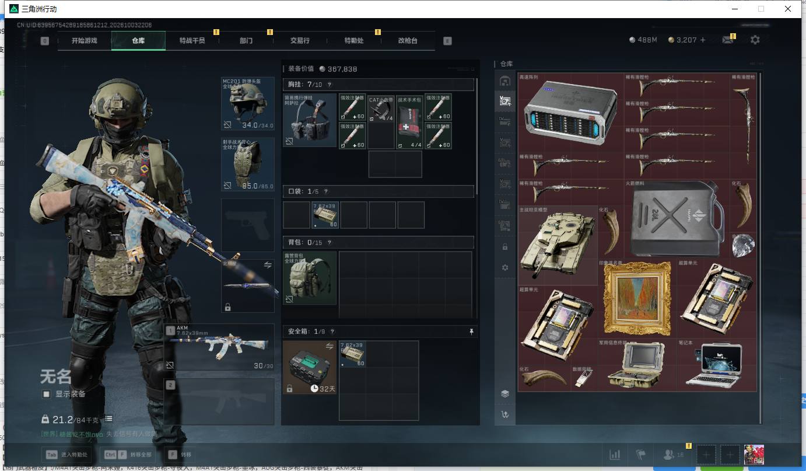Select the 火箭燃料 fuel canister
The height and width of the screenshot is (471, 806).
[677, 219]
